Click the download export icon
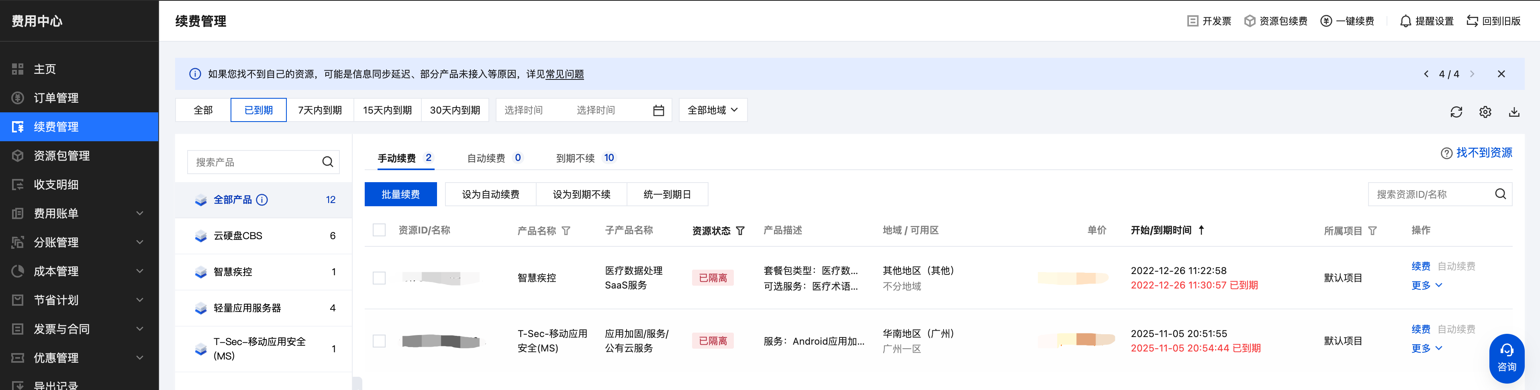This screenshot has width=1540, height=390. point(1514,112)
